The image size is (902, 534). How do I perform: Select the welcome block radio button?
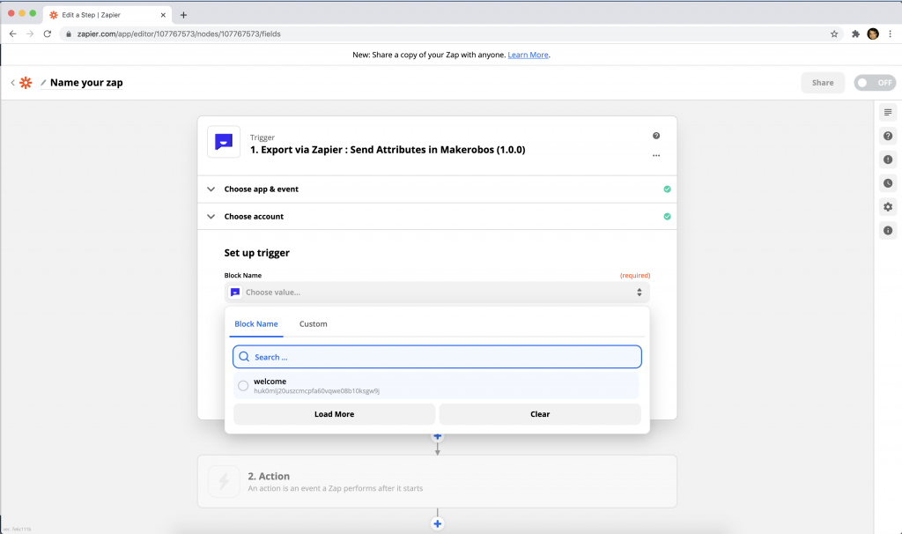pyautogui.click(x=243, y=386)
